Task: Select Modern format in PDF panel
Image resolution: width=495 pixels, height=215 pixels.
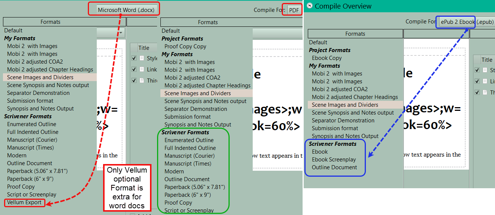Action: pyautogui.click(x=174, y=171)
